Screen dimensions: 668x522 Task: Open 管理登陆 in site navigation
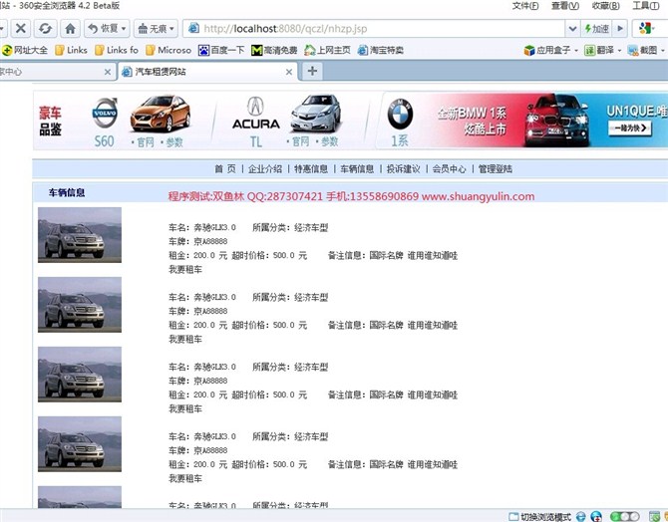point(496,169)
